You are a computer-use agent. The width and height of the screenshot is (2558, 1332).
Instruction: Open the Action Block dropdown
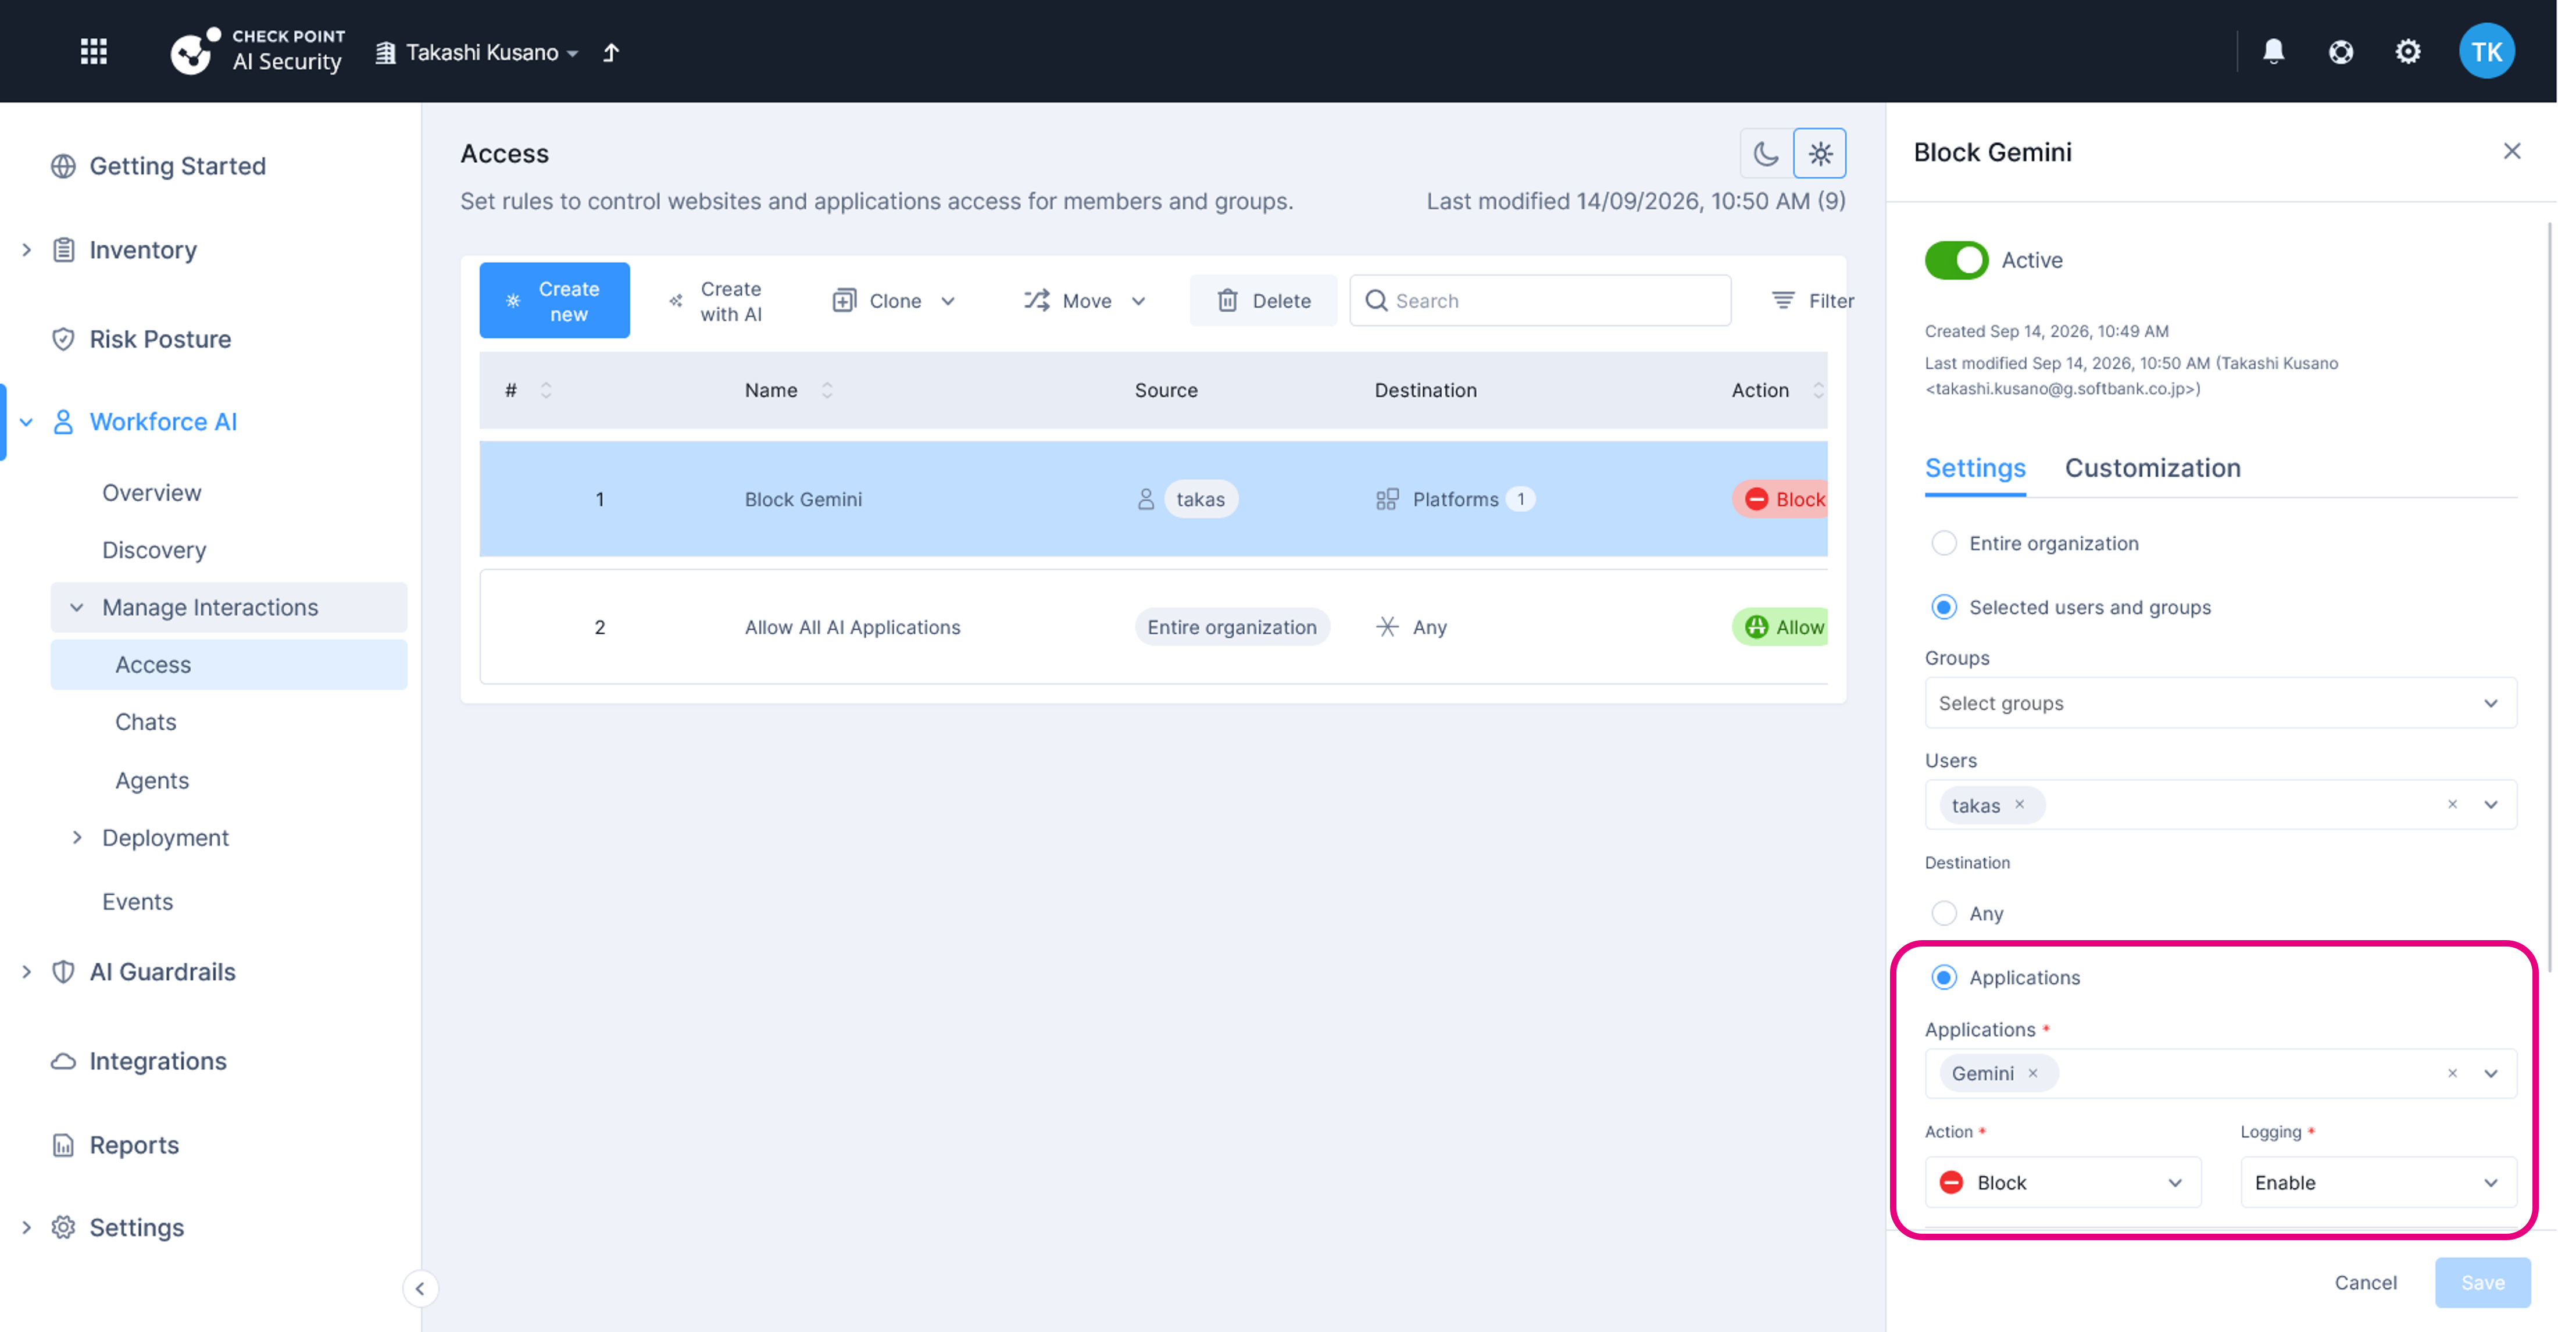[2063, 1182]
